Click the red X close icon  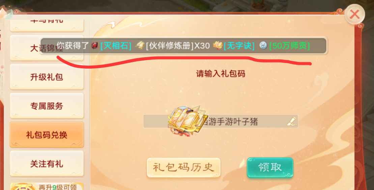click(x=355, y=14)
